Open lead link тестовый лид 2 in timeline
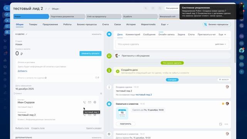This screenshot has width=247, height=139. [x=144, y=95]
